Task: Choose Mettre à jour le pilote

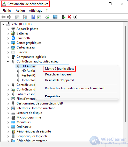Action: [x=59, y=69]
